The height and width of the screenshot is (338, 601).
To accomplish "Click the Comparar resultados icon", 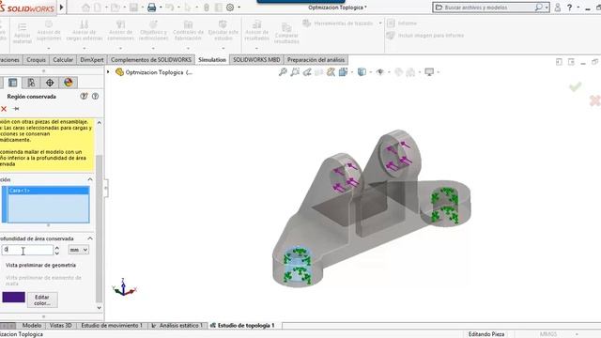I will (x=286, y=27).
